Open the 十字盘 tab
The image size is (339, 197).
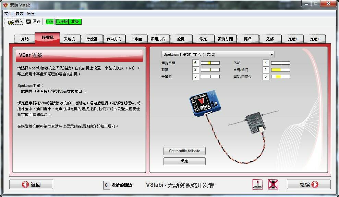click(136, 39)
